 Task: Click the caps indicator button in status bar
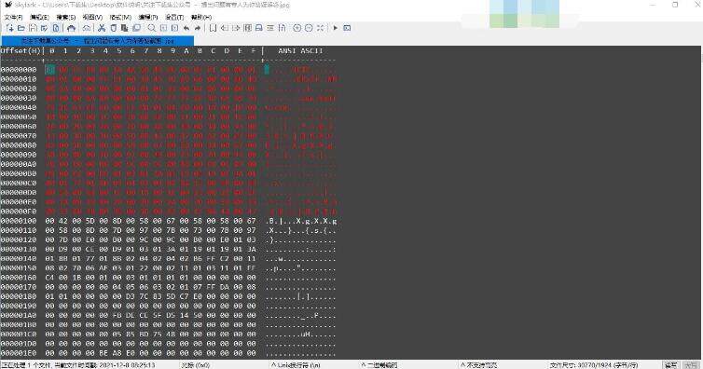coord(691,365)
